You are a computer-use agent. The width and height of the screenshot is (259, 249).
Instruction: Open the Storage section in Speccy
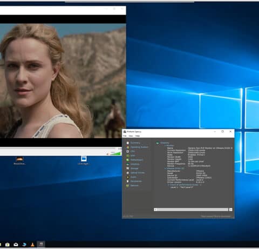point(132,169)
